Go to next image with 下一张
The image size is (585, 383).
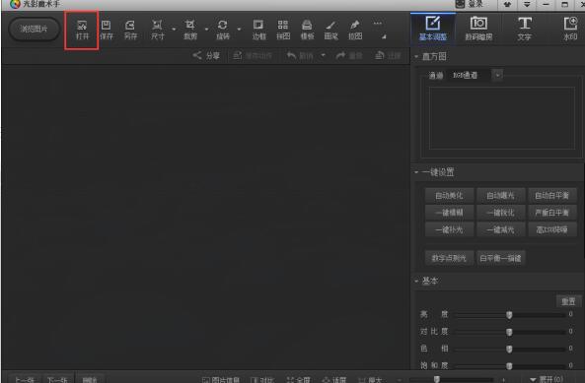click(57, 379)
